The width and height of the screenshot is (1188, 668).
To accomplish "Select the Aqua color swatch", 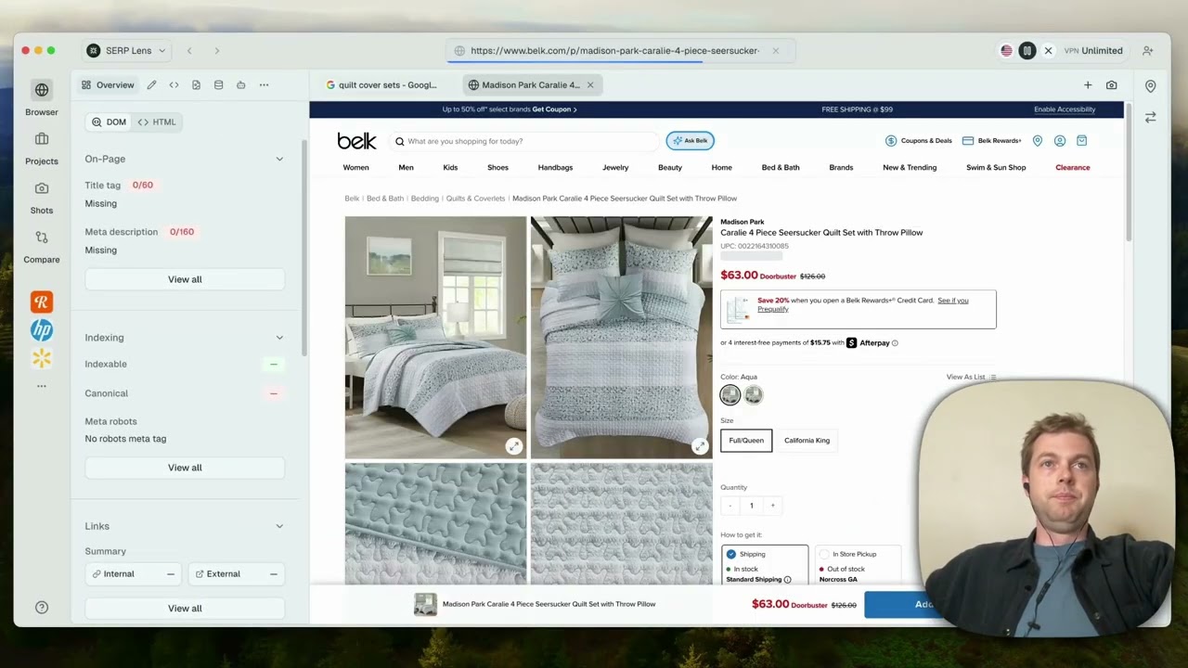I will [730, 395].
